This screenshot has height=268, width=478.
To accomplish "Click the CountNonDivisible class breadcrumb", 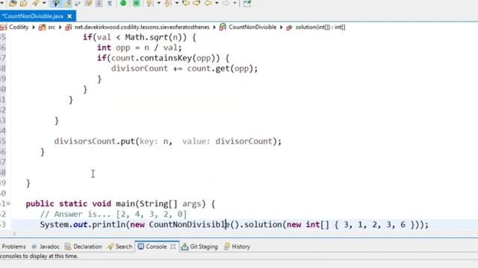I will pyautogui.click(x=252, y=27).
